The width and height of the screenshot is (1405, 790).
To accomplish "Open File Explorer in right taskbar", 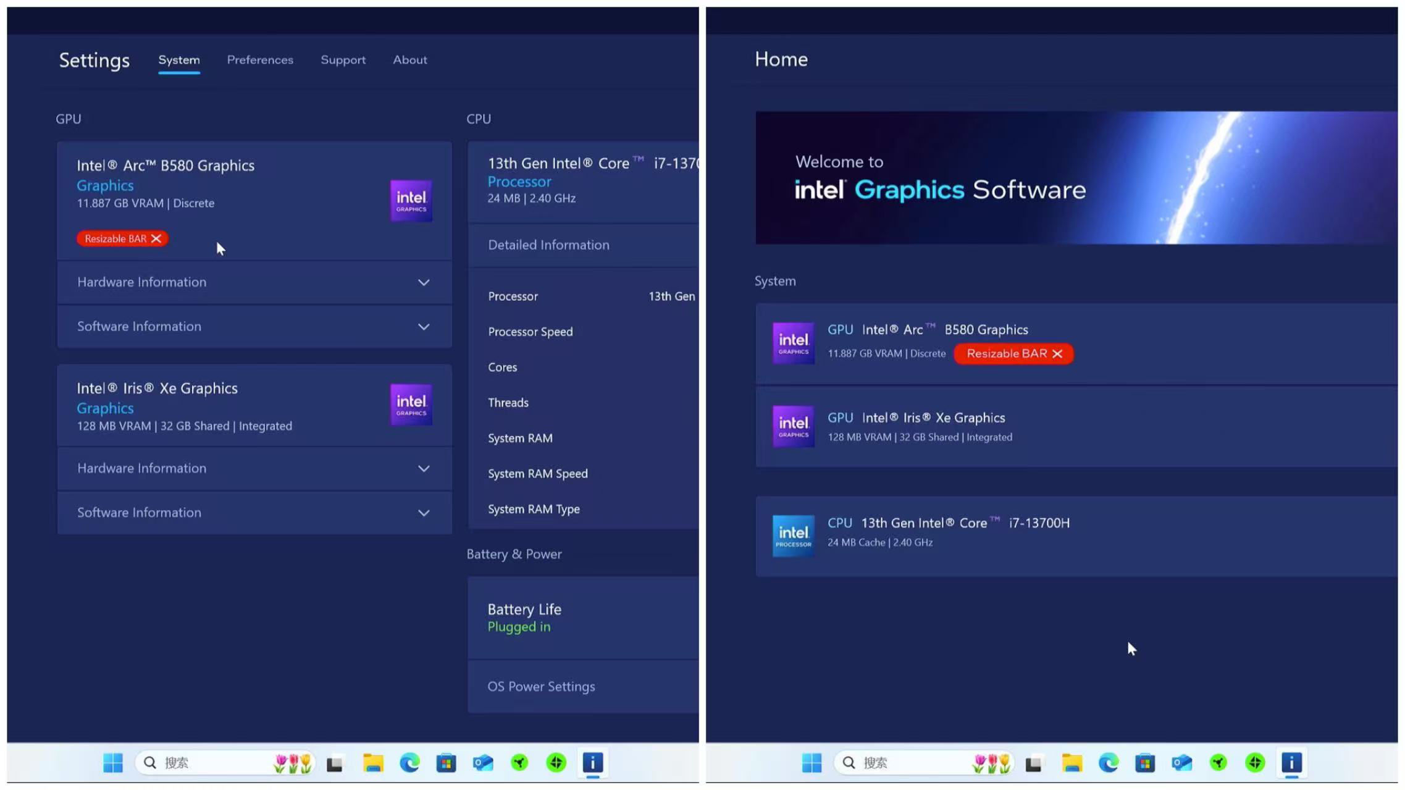I will point(1072,763).
